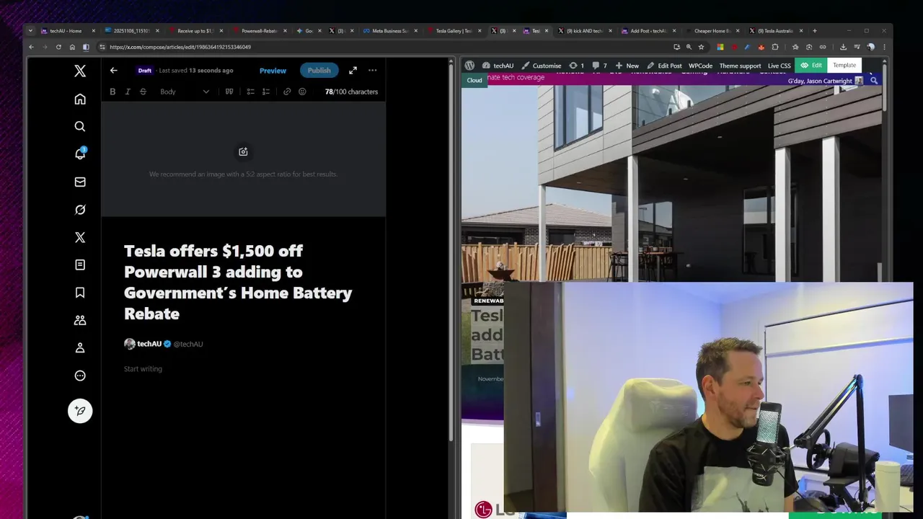The height and width of the screenshot is (519, 923).
Task: Toggle italic formatting in article editor
Action: (128, 92)
